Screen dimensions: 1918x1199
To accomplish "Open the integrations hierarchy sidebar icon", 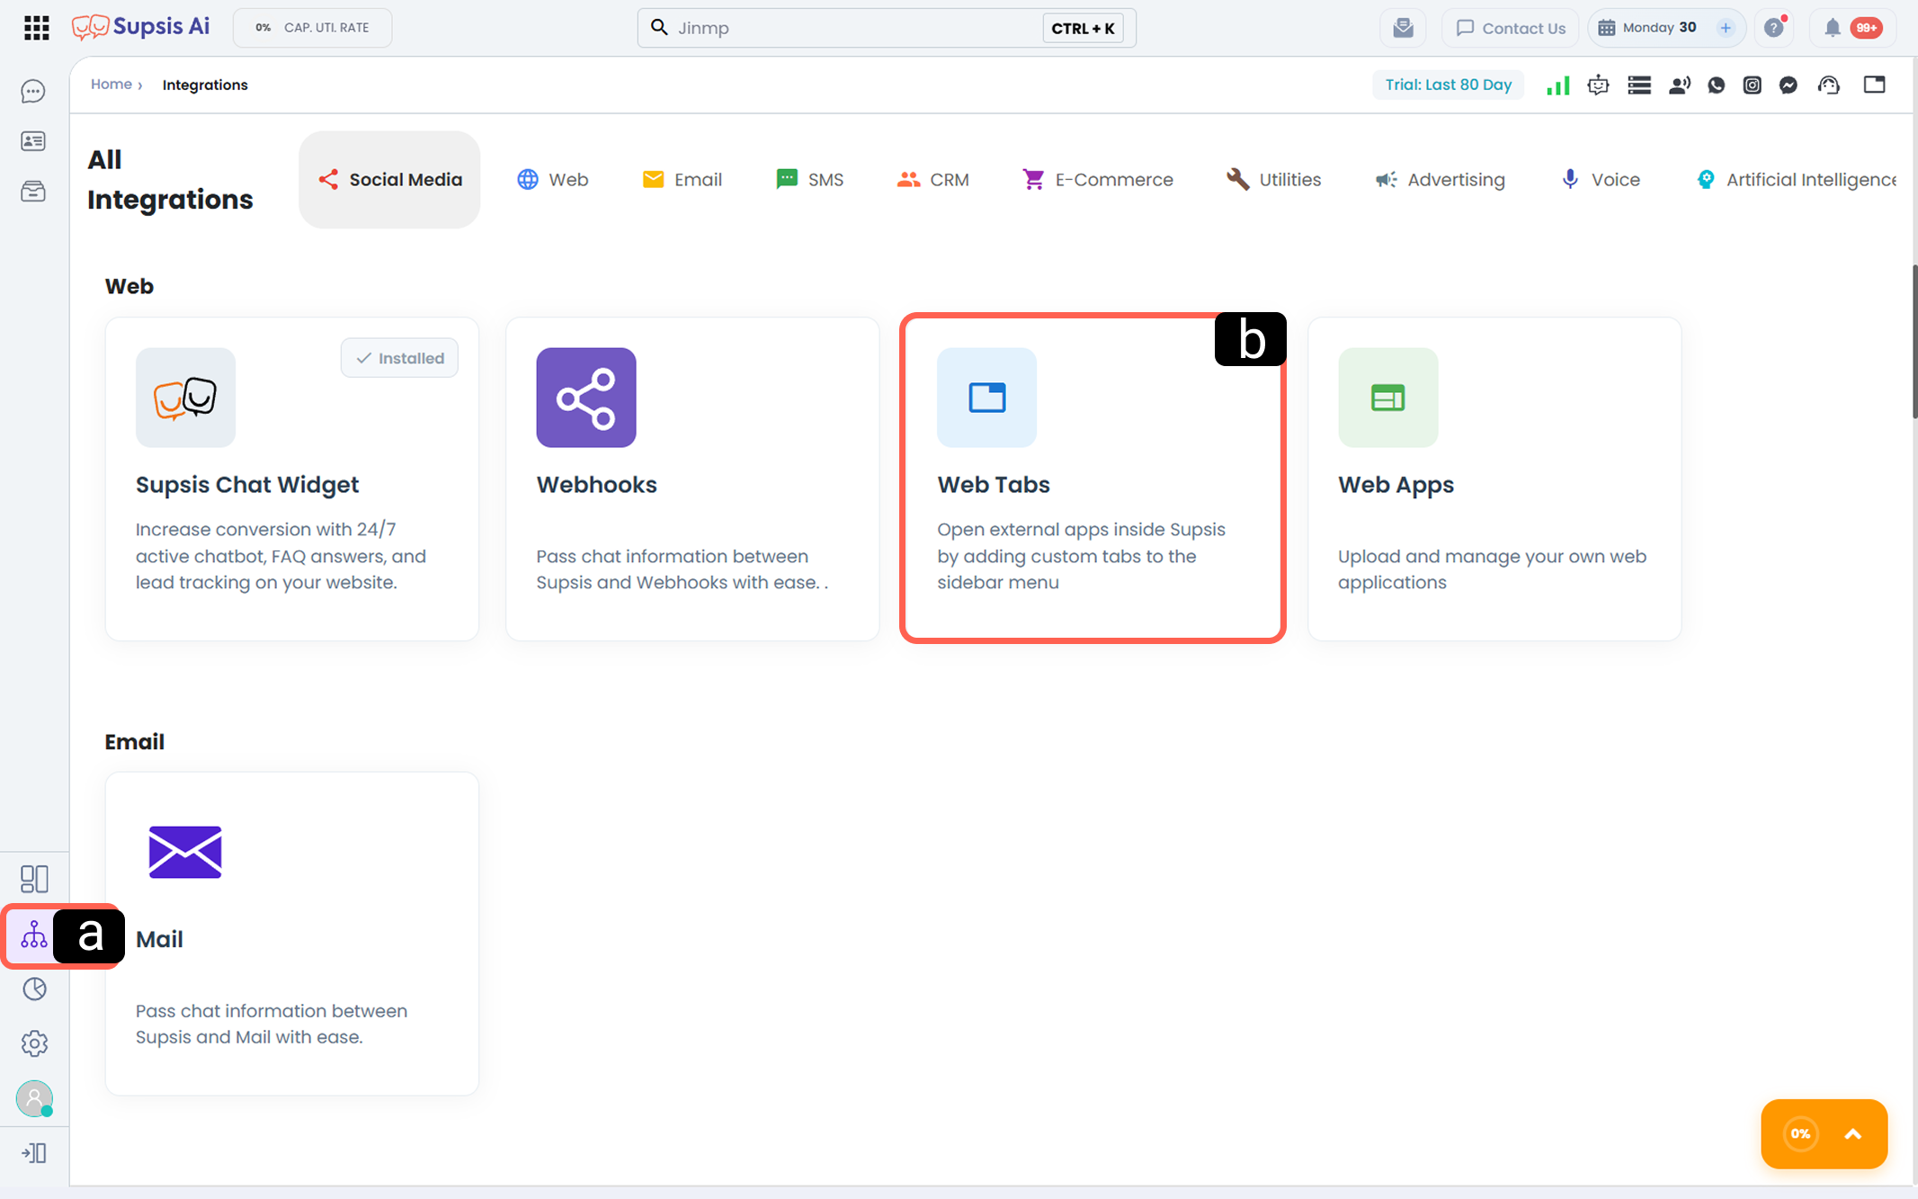I will [x=34, y=935].
